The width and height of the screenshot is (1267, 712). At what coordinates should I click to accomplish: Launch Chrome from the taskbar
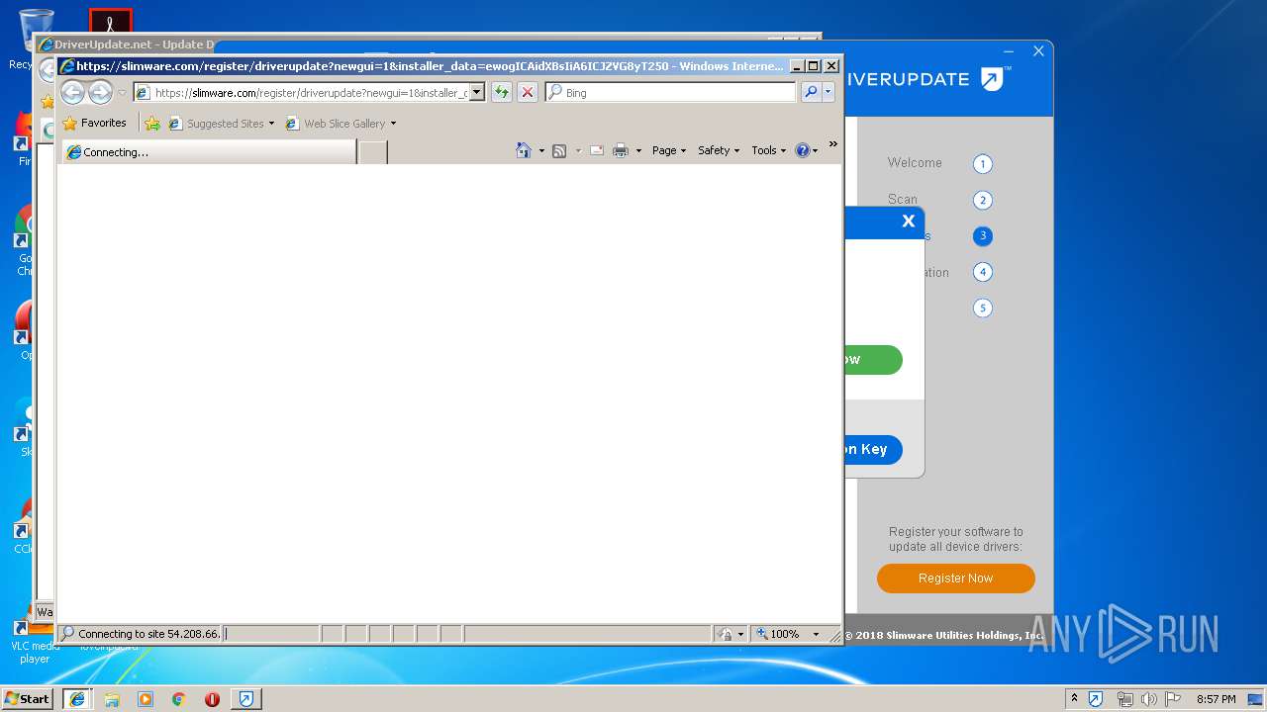(x=179, y=699)
